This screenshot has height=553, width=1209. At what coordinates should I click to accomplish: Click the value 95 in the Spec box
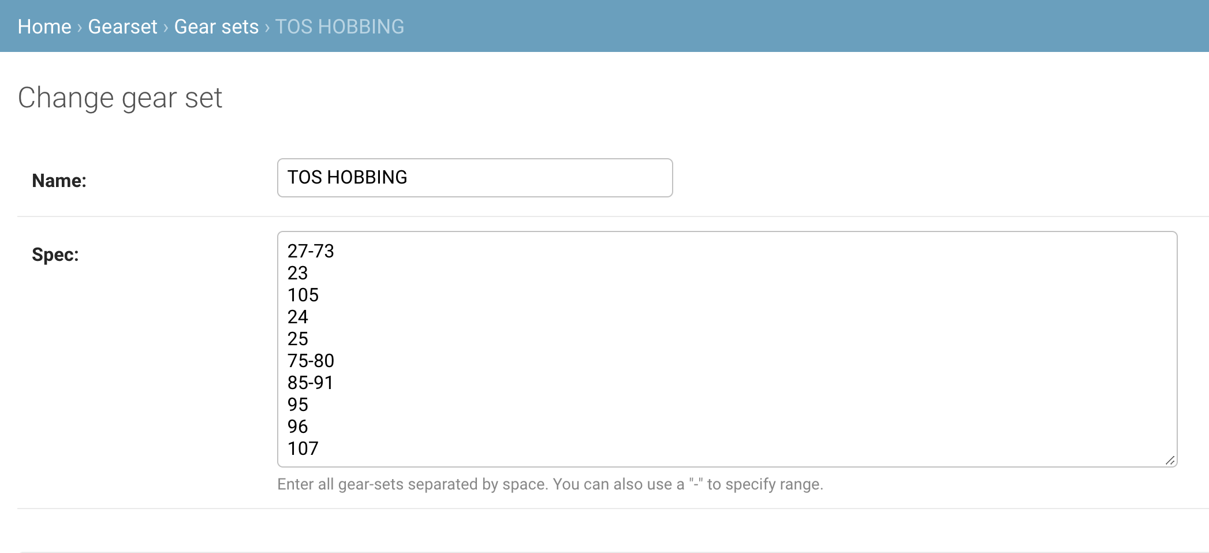[298, 404]
